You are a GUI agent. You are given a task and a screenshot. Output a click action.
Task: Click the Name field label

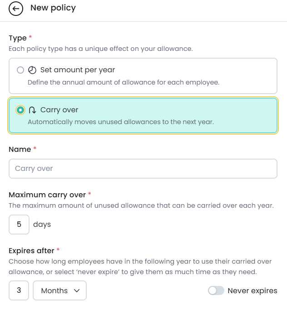click(x=20, y=150)
